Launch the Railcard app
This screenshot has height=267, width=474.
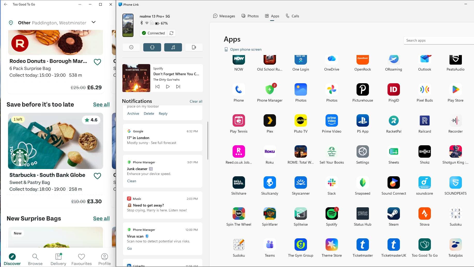point(424,120)
